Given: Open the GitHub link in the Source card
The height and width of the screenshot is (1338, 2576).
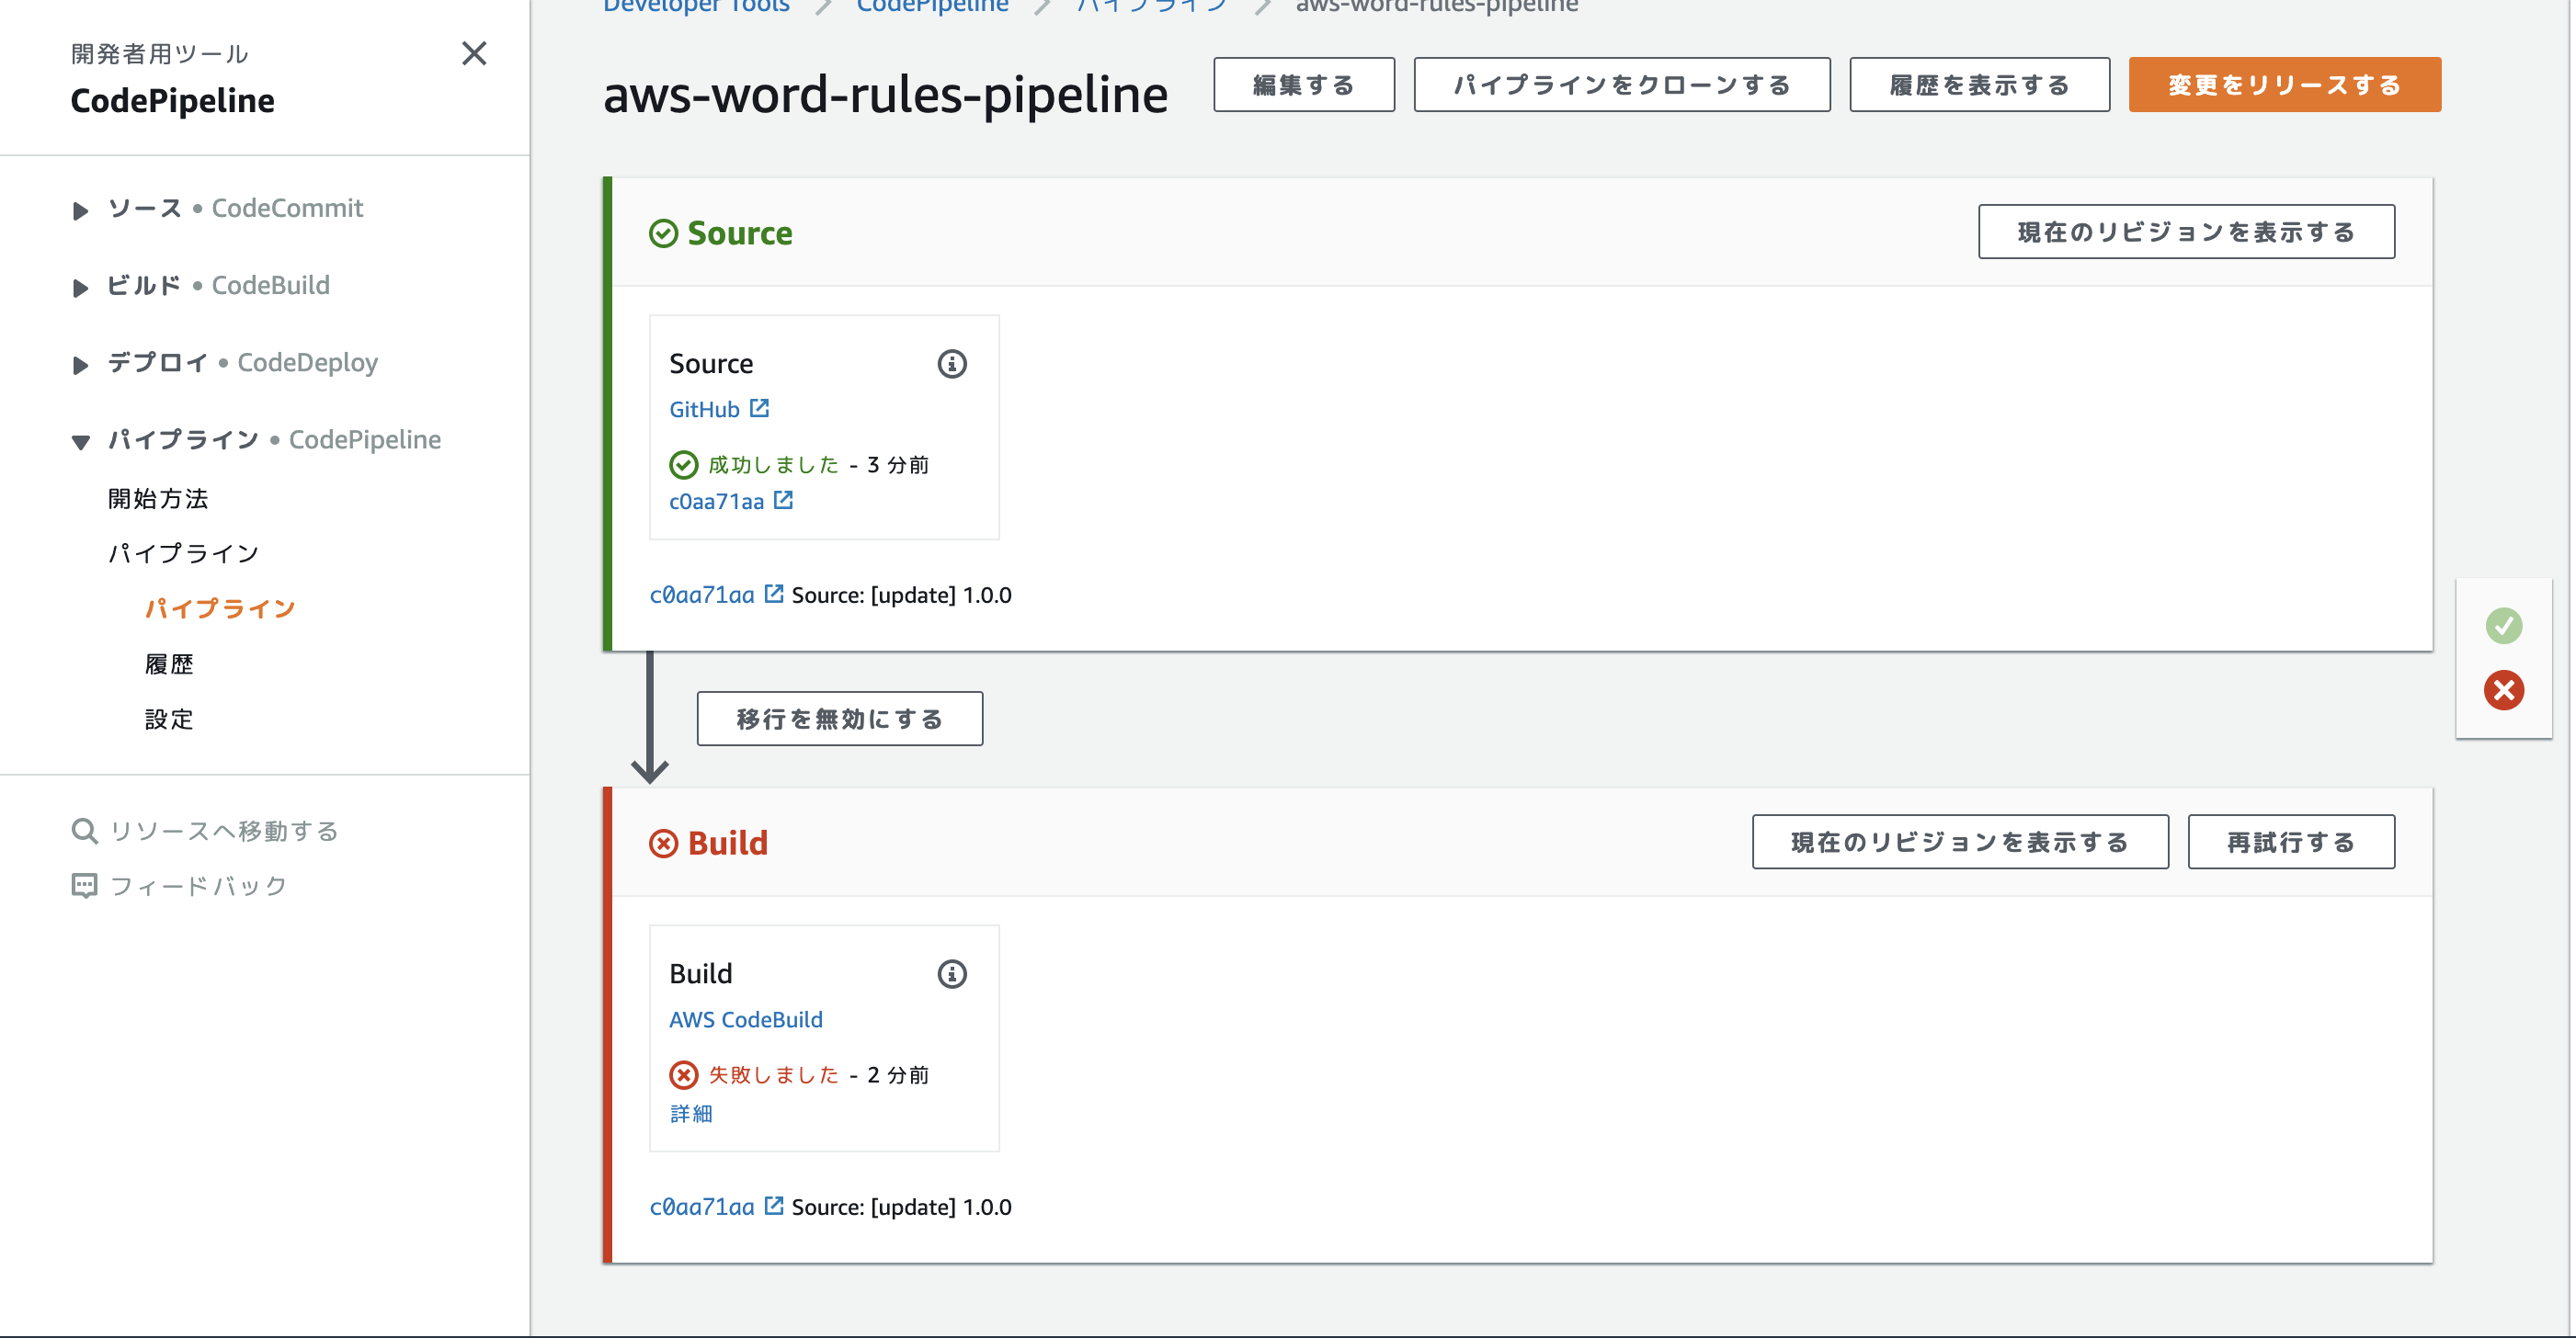Looking at the screenshot, I should tap(704, 409).
